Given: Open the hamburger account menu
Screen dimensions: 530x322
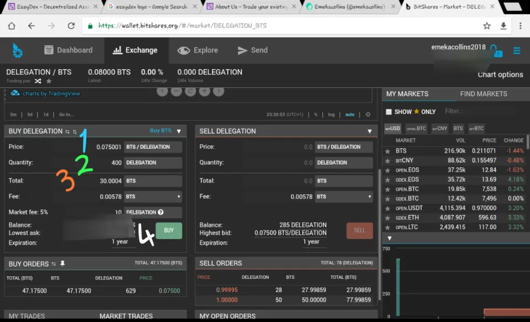Looking at the screenshot, I should click(517, 50).
